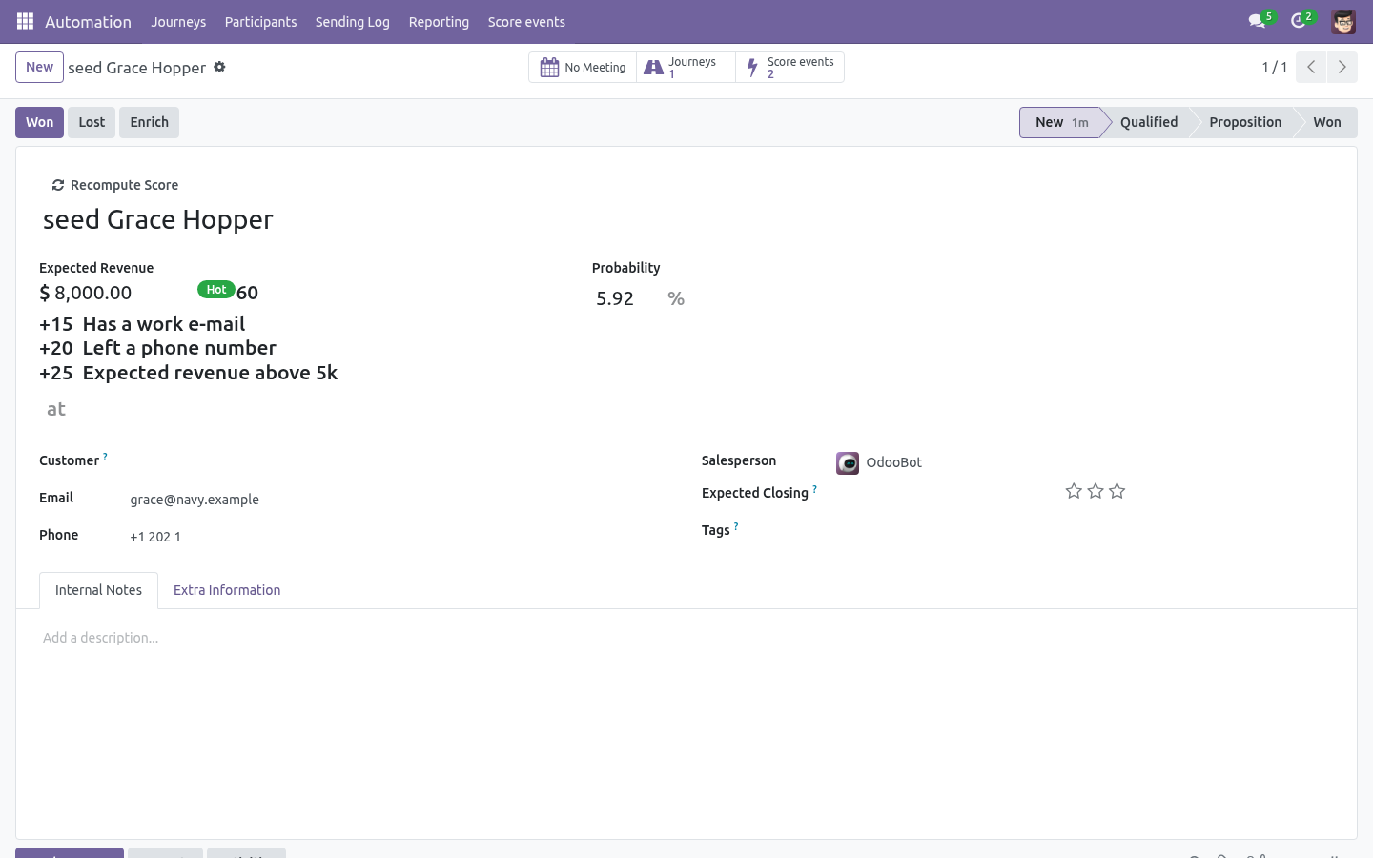Move lead to Proposition stage
The height and width of the screenshot is (858, 1373).
coord(1244,122)
